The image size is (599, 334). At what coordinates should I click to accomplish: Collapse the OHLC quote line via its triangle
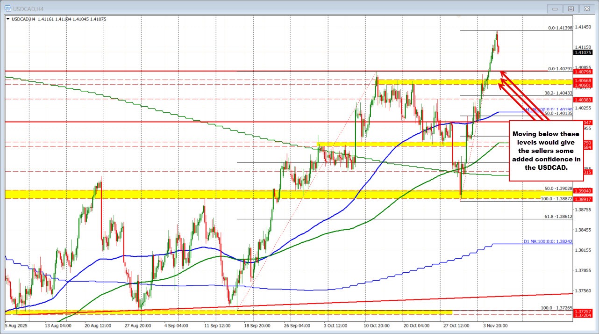pos(8,19)
